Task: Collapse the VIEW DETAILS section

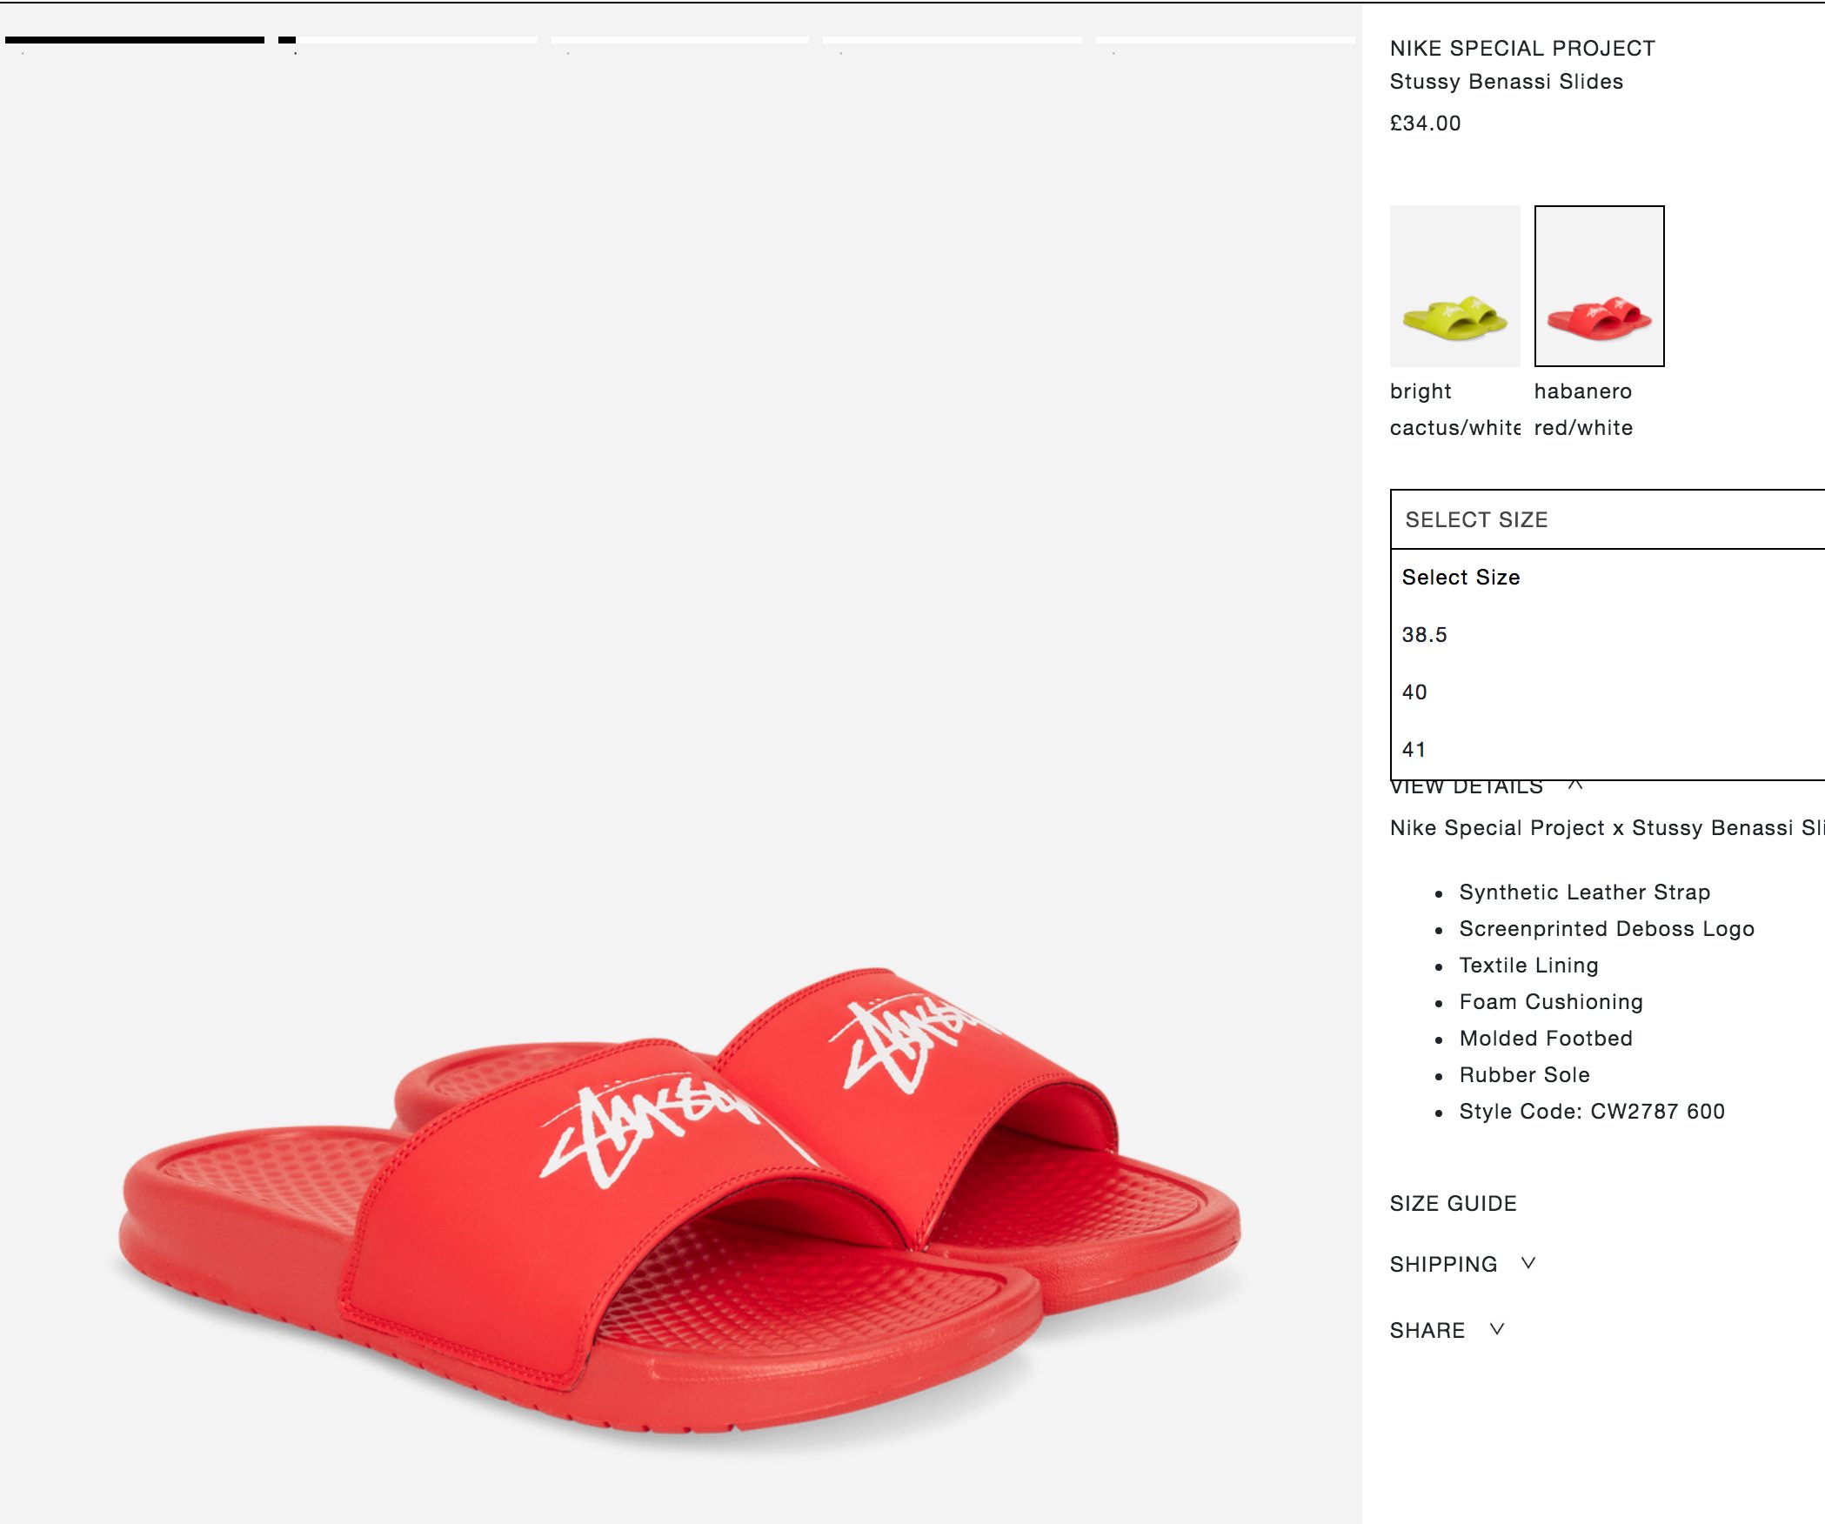Action: click(1486, 786)
